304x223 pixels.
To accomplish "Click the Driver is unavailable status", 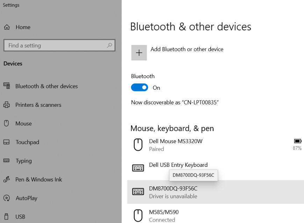I will pyautogui.click(x=173, y=196).
